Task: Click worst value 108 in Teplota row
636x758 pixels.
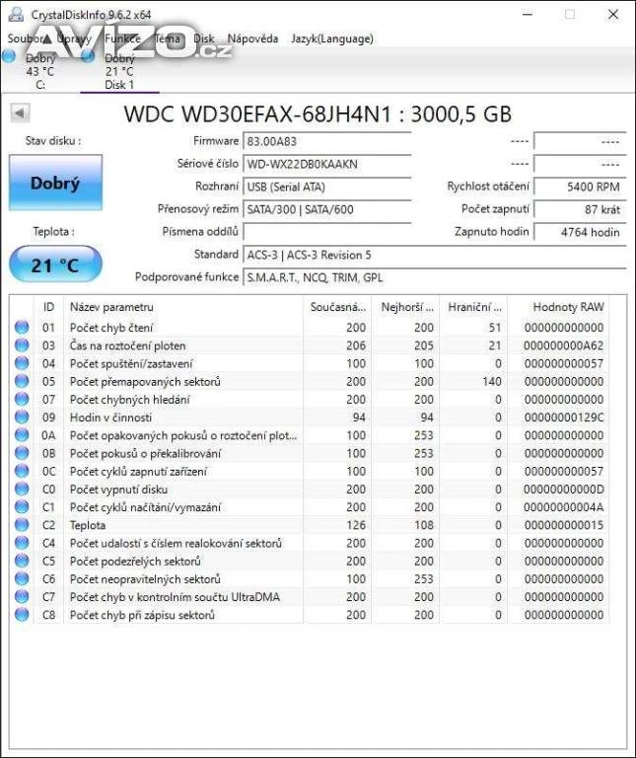Action: pyautogui.click(x=424, y=525)
